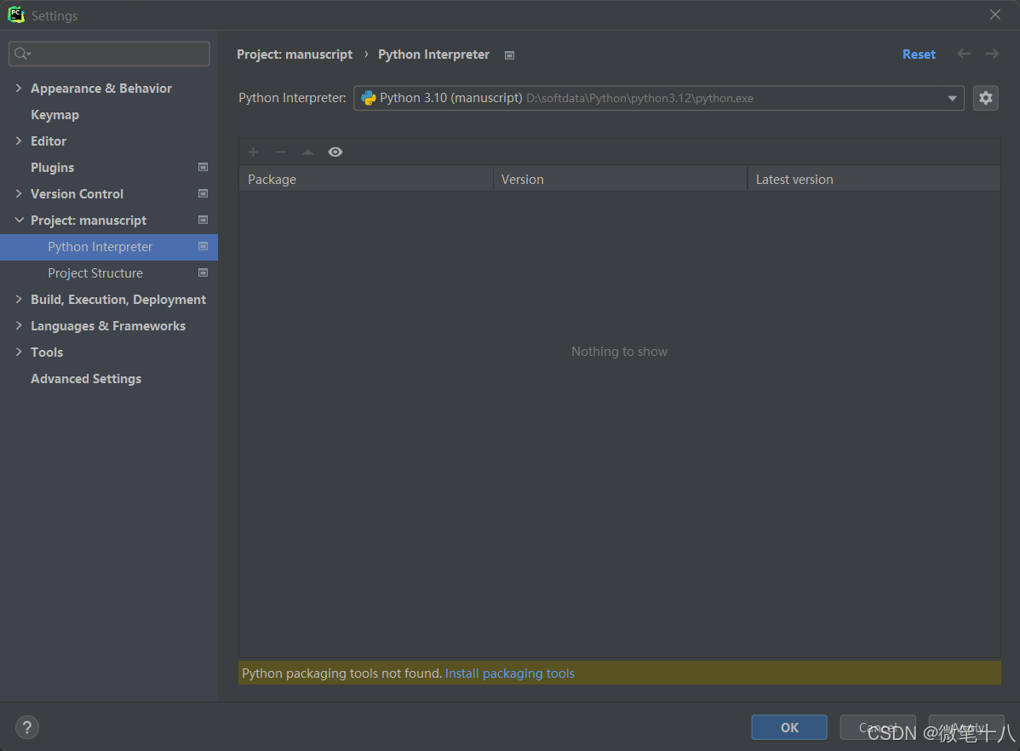Expand Appearance & Behavior section

pos(19,88)
